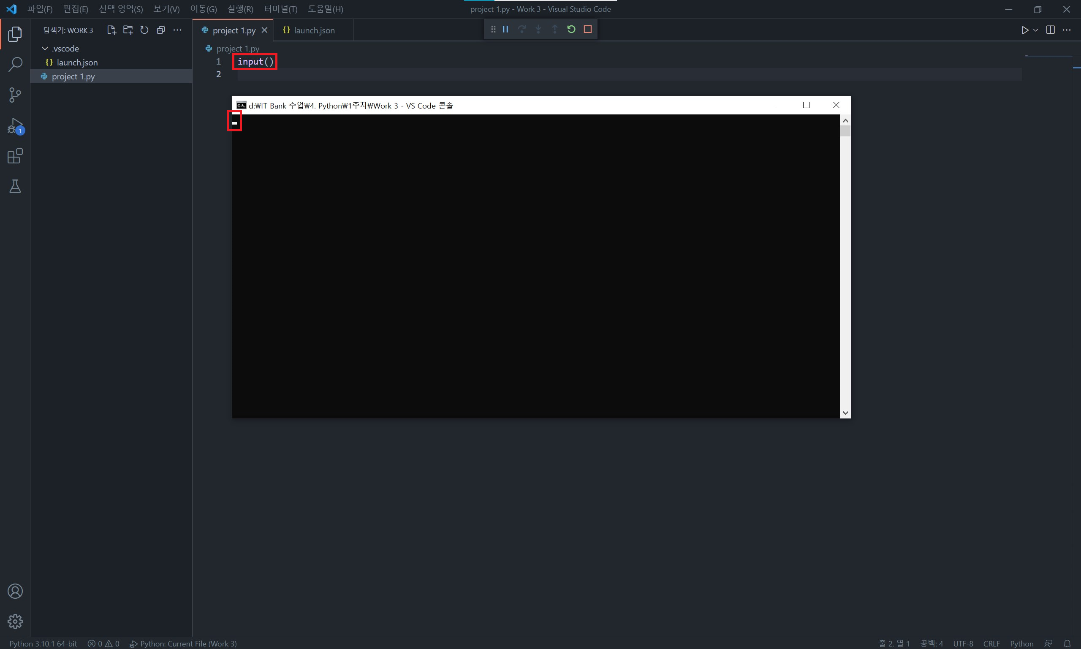Open the Testing flask view
This screenshot has height=649, width=1081.
pos(15,186)
